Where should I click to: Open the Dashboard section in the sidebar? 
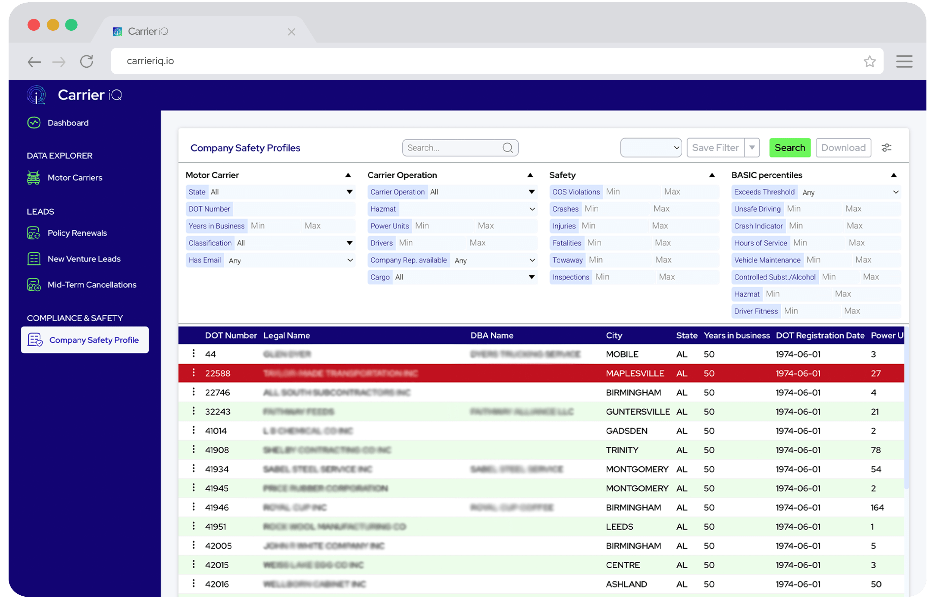coord(68,123)
